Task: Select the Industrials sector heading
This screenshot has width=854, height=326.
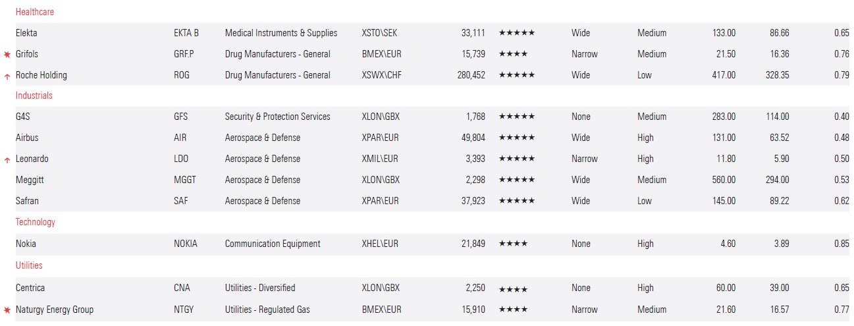Action: click(34, 95)
